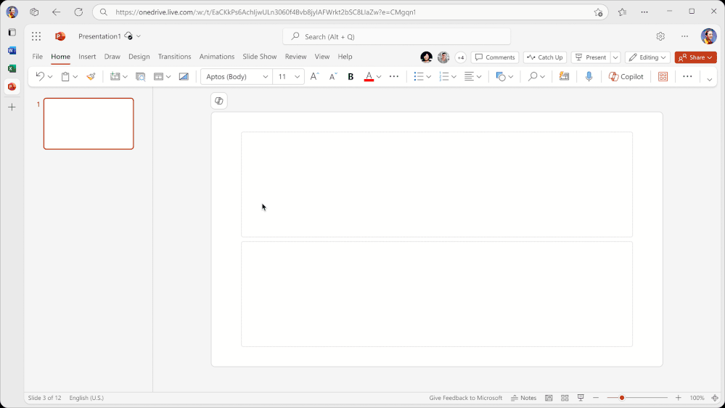Switch to the Transitions tab
Viewport: 725px width, 408px height.
pos(174,57)
